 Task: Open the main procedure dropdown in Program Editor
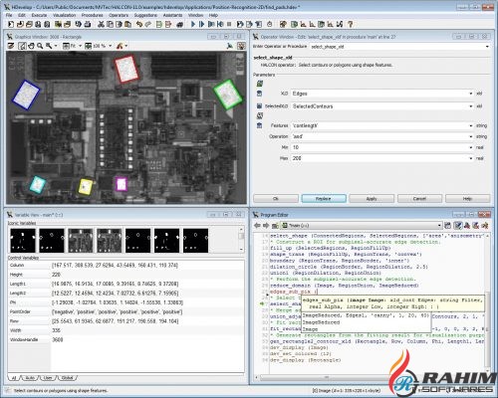coord(439,226)
